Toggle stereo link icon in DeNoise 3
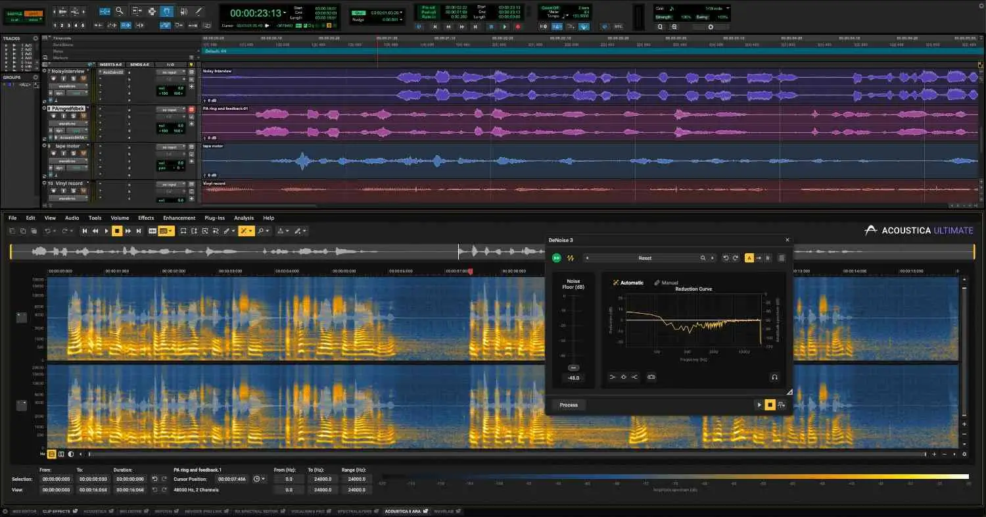Image resolution: width=986 pixels, height=517 pixels. point(651,378)
